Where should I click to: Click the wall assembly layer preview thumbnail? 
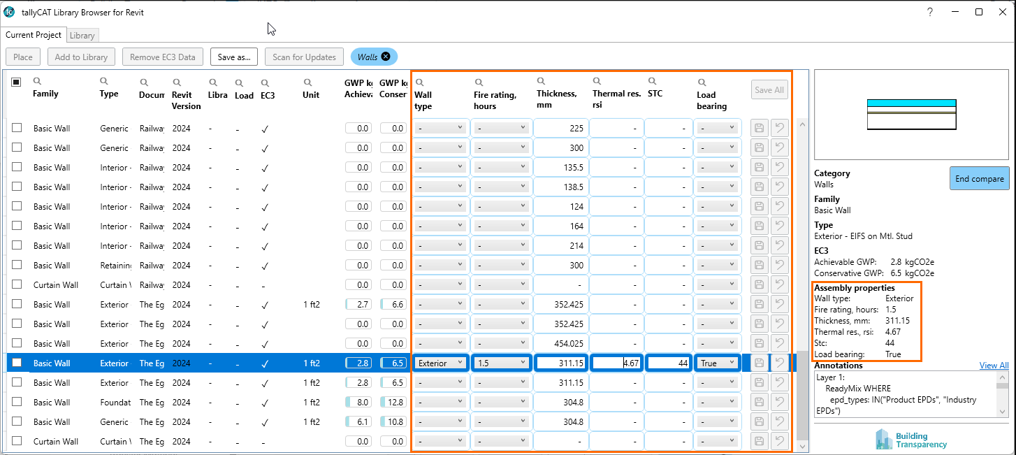[x=911, y=114]
